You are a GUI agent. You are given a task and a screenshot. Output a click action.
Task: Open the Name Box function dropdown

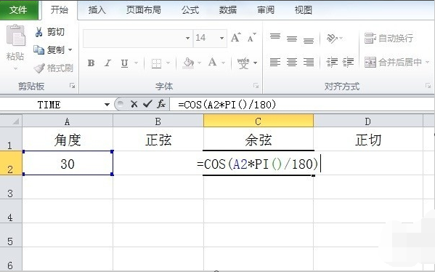coord(107,105)
